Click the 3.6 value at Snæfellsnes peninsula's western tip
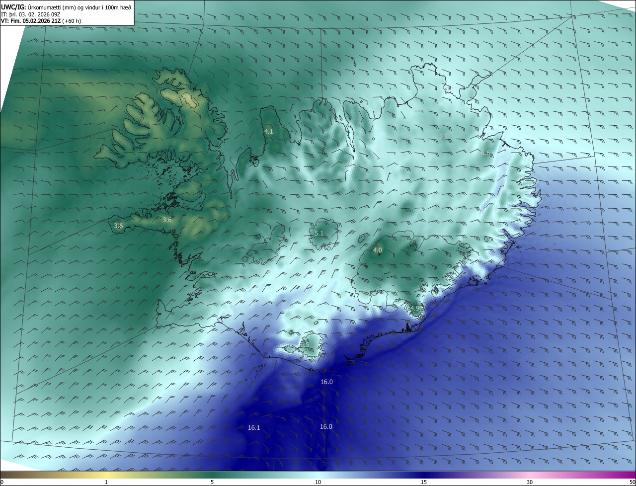The height and width of the screenshot is (486, 636). [x=118, y=226]
